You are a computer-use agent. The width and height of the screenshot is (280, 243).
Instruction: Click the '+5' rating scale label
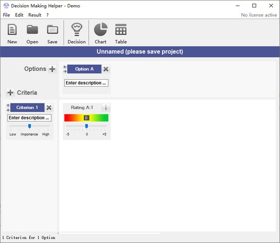pos(105,134)
